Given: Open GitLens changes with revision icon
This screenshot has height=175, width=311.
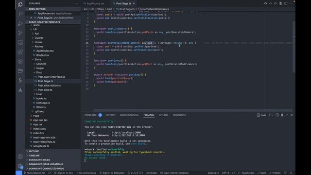Looking at the screenshot, I should (x=270, y=3).
